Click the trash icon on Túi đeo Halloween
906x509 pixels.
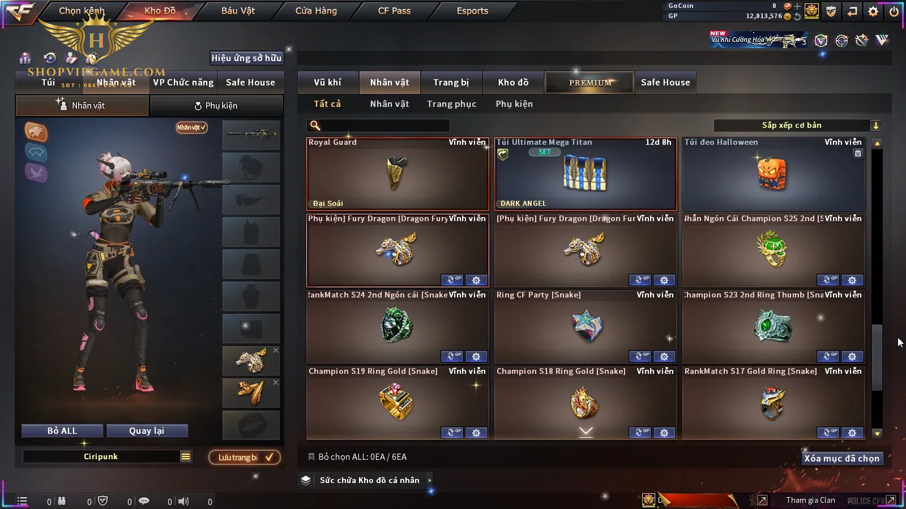pos(858,153)
